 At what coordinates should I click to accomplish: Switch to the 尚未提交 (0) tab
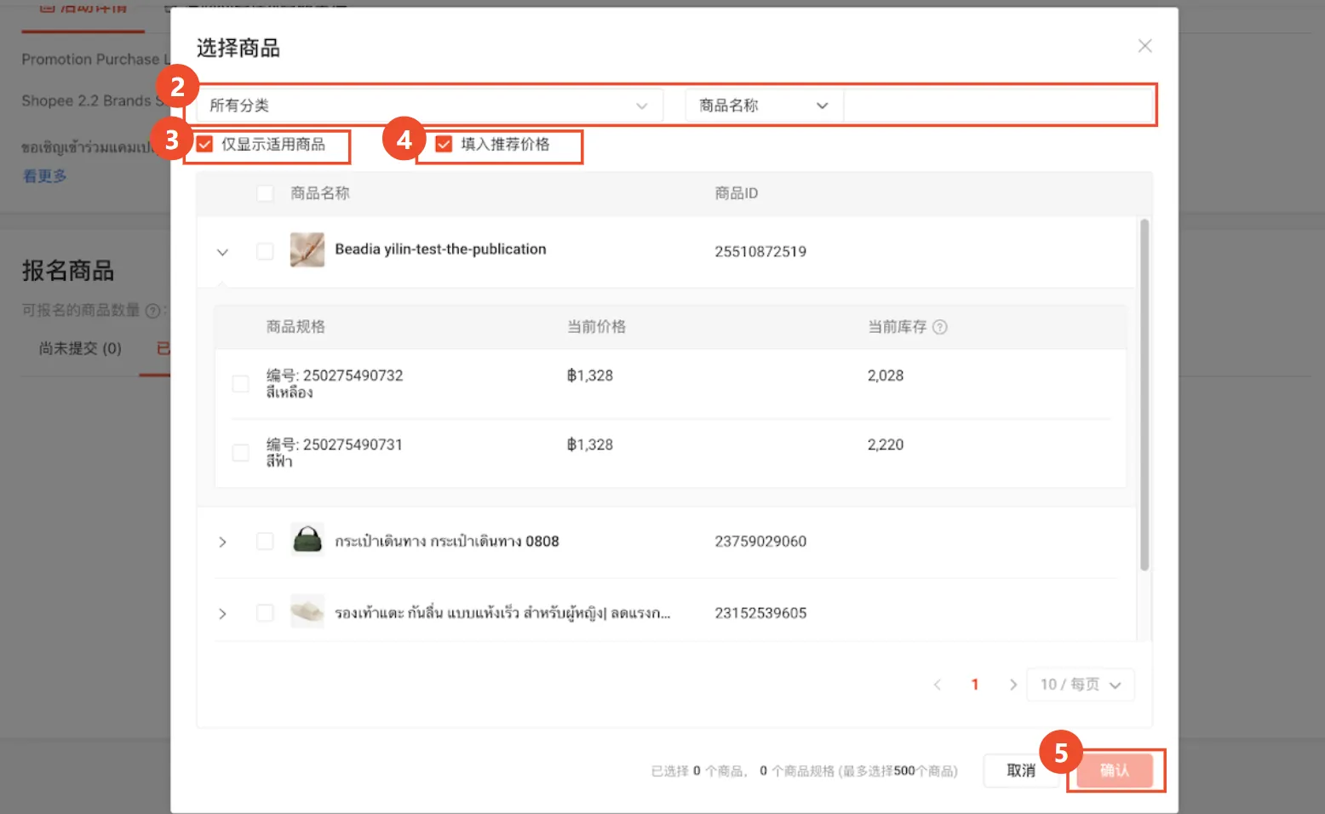[x=78, y=348]
